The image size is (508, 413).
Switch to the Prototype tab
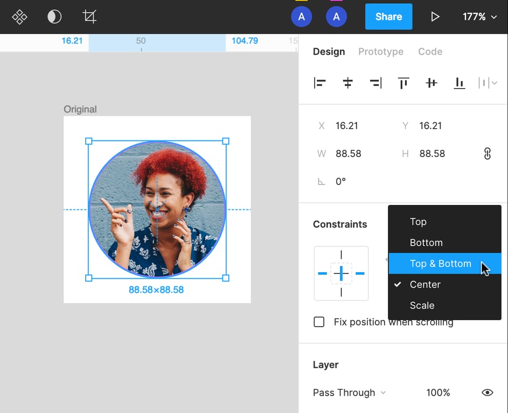(x=381, y=52)
